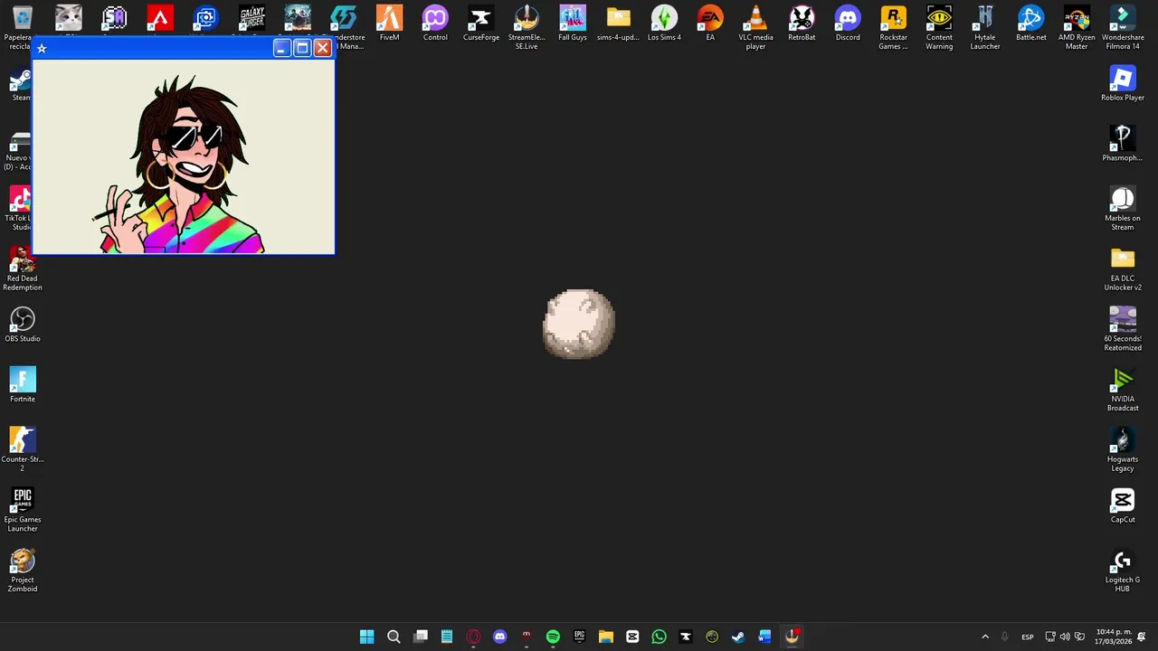Launch Red Dead Redemption from desktop
The image size is (1158, 651).
23,269
